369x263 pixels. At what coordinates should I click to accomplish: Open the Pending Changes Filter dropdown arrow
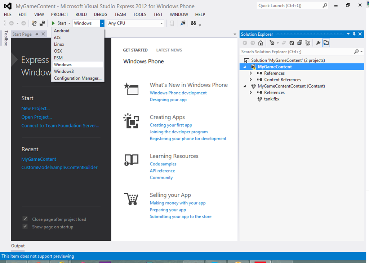278,43
